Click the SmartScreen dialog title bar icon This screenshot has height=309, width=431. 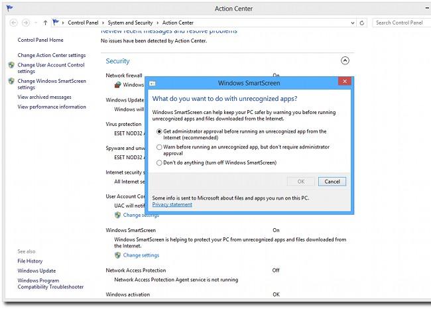point(153,84)
